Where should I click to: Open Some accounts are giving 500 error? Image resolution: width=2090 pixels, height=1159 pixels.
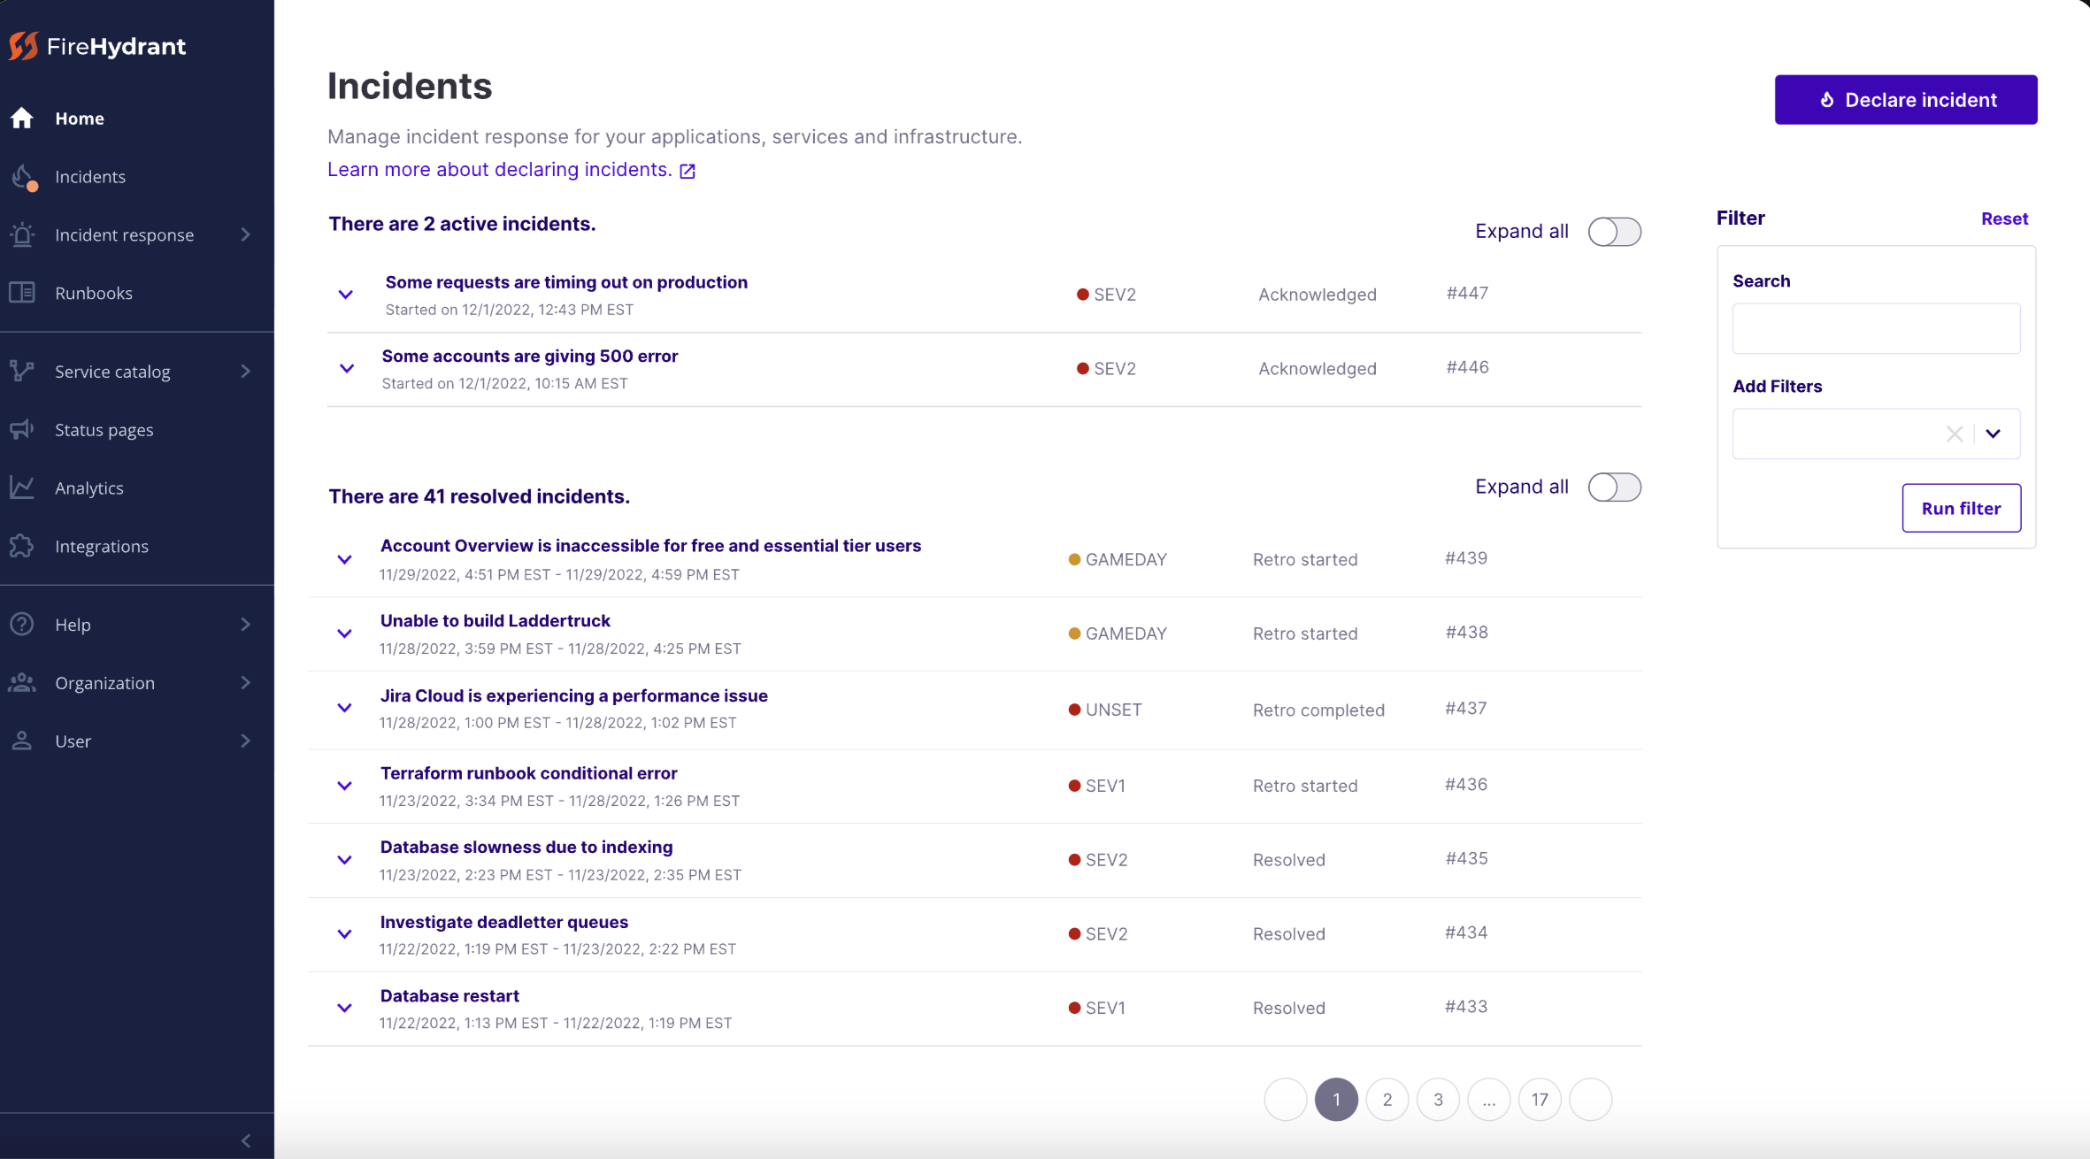[529, 356]
